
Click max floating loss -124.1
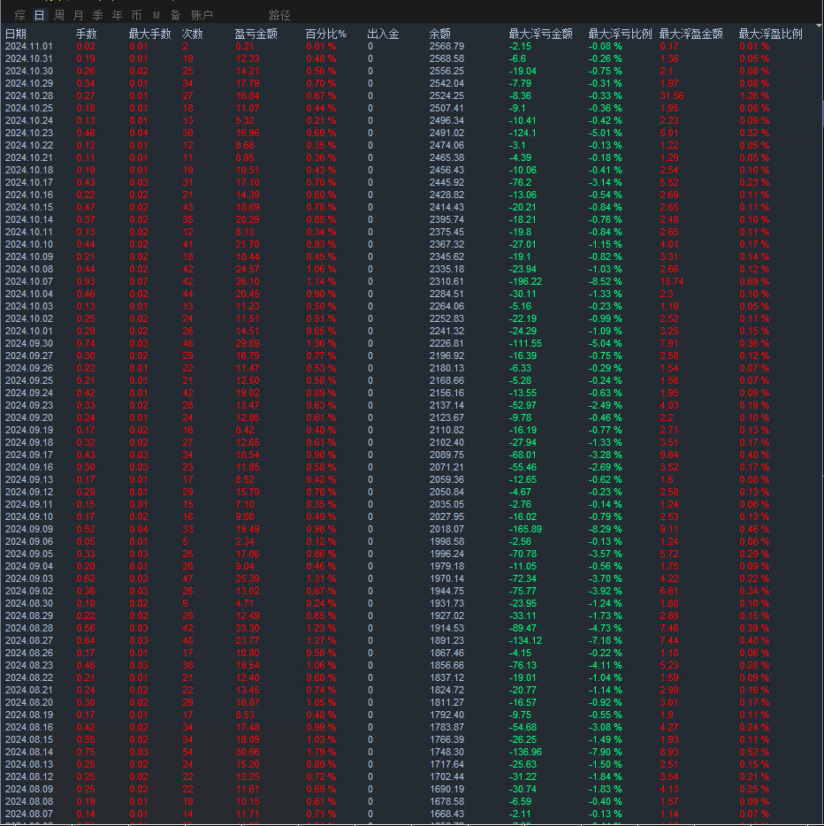tap(523, 134)
